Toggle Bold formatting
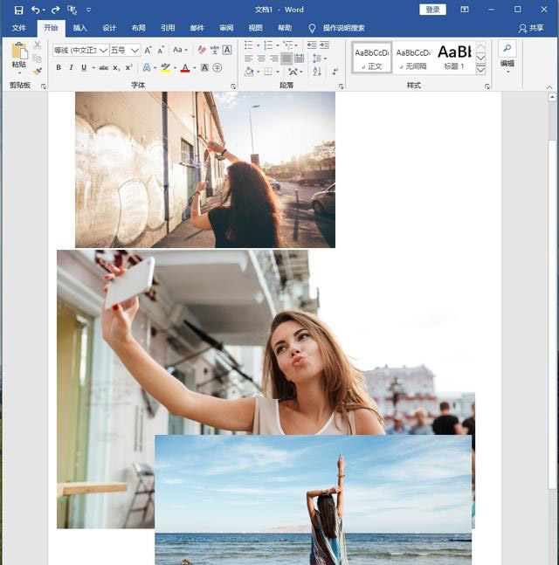559x565 pixels. (59, 67)
